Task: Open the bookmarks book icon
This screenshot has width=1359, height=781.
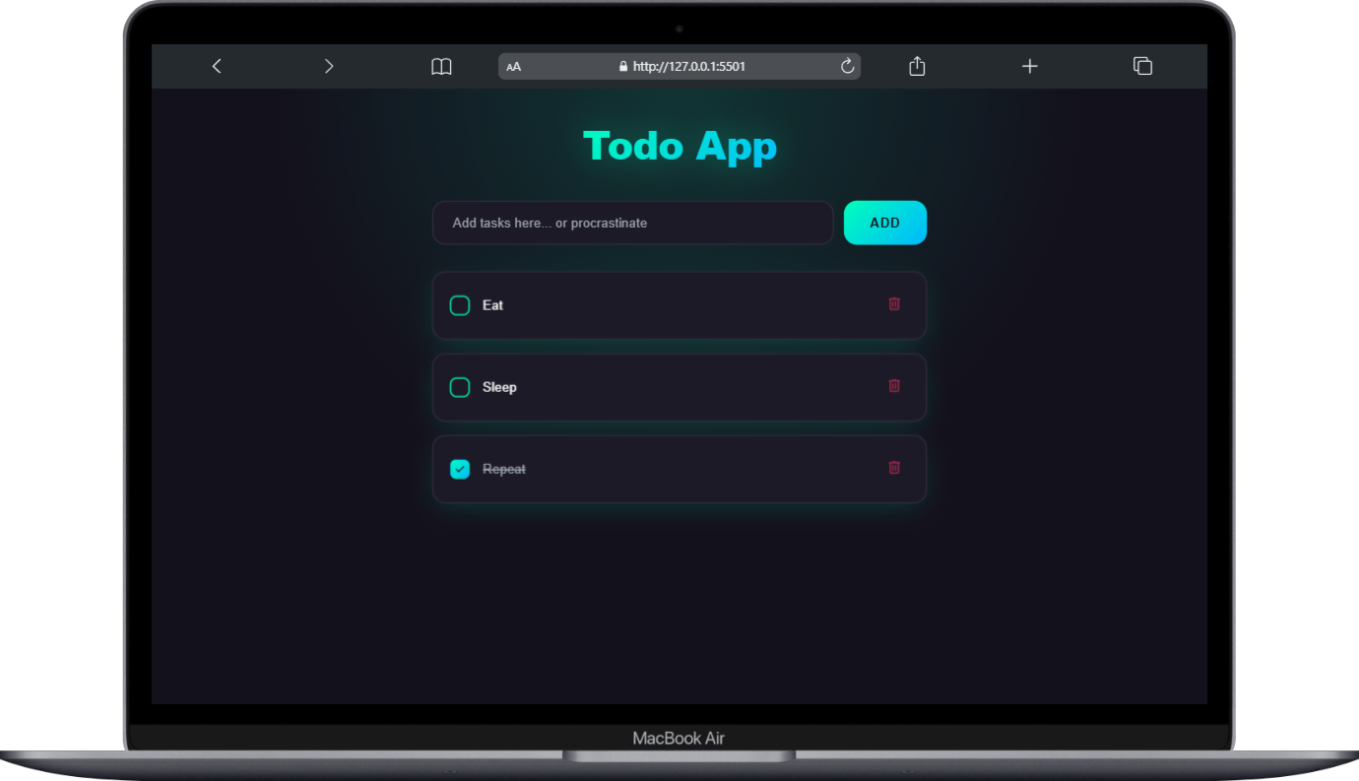Action: click(x=441, y=66)
